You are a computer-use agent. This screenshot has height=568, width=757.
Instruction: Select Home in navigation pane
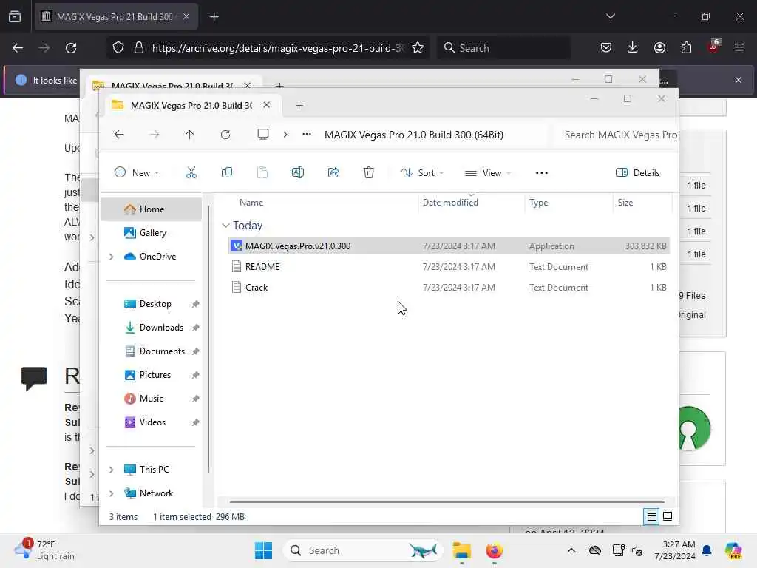[151, 209]
